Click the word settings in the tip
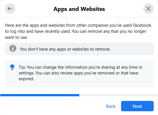This screenshot has width=158, height=115. pos(27,73)
